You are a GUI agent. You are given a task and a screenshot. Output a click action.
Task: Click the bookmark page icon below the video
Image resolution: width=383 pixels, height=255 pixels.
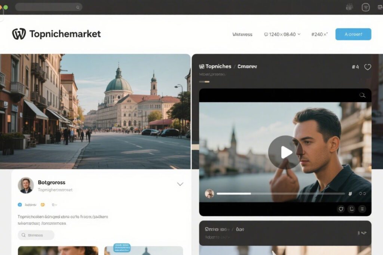pyautogui.click(x=351, y=209)
